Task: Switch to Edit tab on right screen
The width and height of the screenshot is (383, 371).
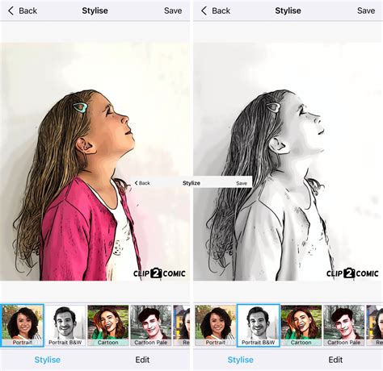Action: click(x=335, y=360)
